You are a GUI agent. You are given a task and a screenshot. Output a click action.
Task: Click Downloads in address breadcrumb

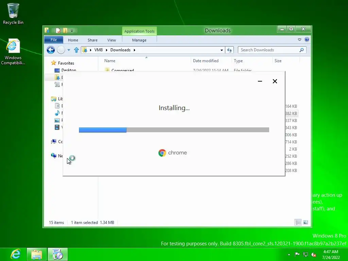[120, 50]
